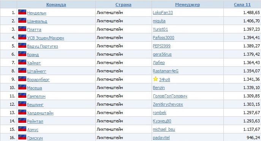Sort by the Сила 11 column header
This screenshot has width=261, height=141.
click(242, 5)
